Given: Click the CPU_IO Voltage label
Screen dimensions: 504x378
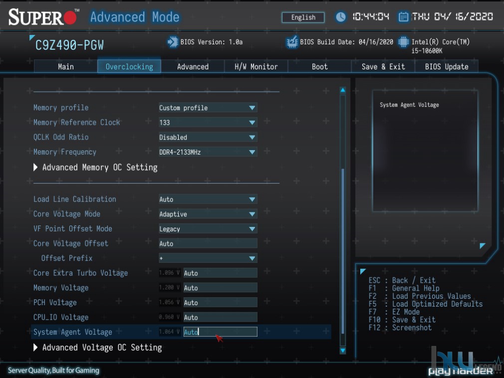Looking at the screenshot, I should (61, 317).
